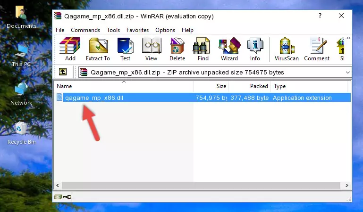
Task: Select the Recycle Bin desktop icon
Action: [x=21, y=133]
